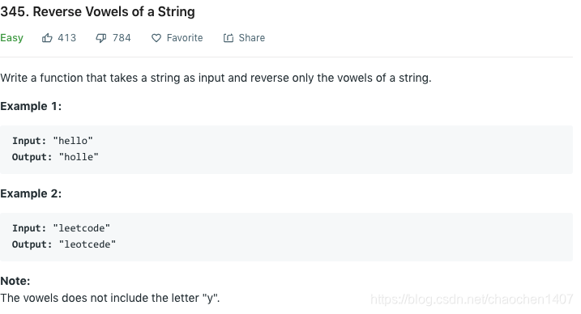
Task: Select the 784 dislikes count
Action: 122,38
